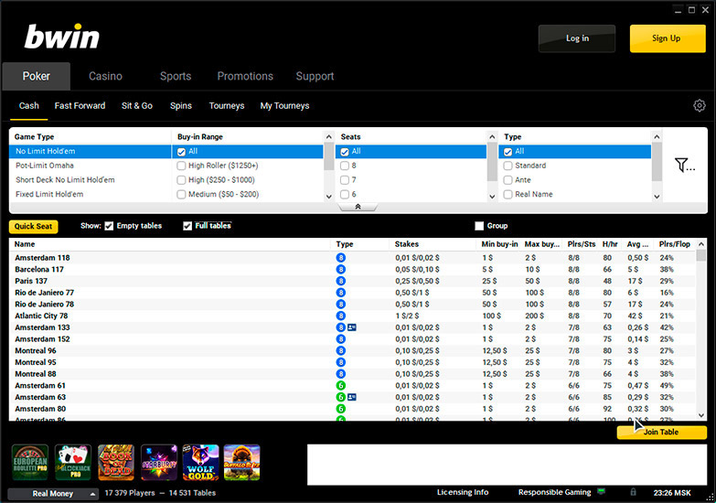Open the Licensing Info link
Viewport: 716px width, 503px height.
coord(463,492)
